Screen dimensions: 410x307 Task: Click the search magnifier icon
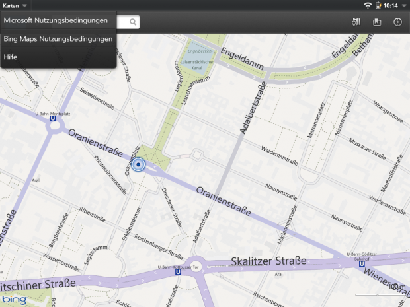pyautogui.click(x=133, y=22)
